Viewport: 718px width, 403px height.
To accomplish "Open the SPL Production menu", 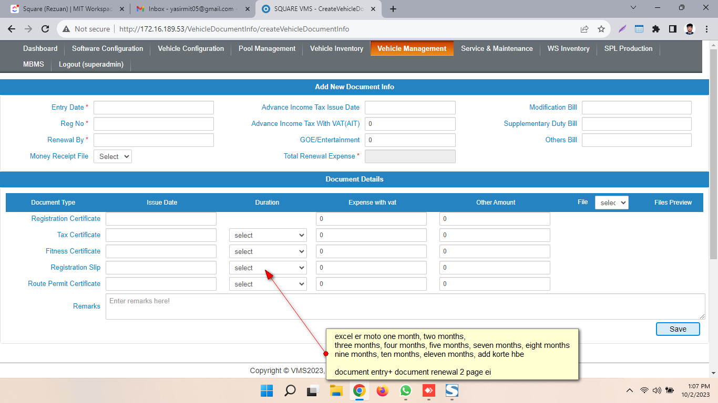I will pos(628,48).
